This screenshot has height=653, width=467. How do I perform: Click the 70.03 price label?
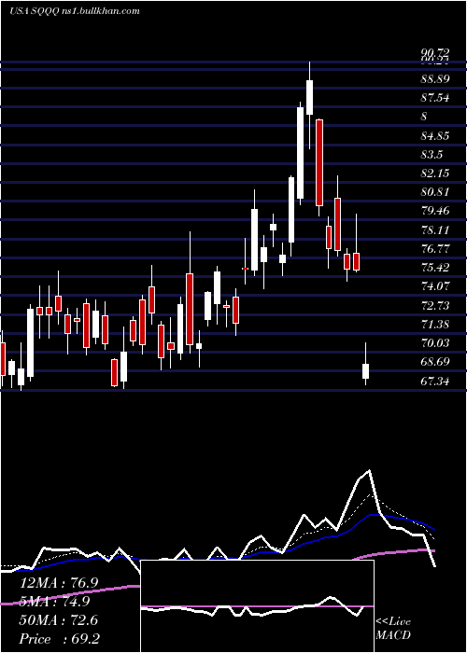coord(435,342)
